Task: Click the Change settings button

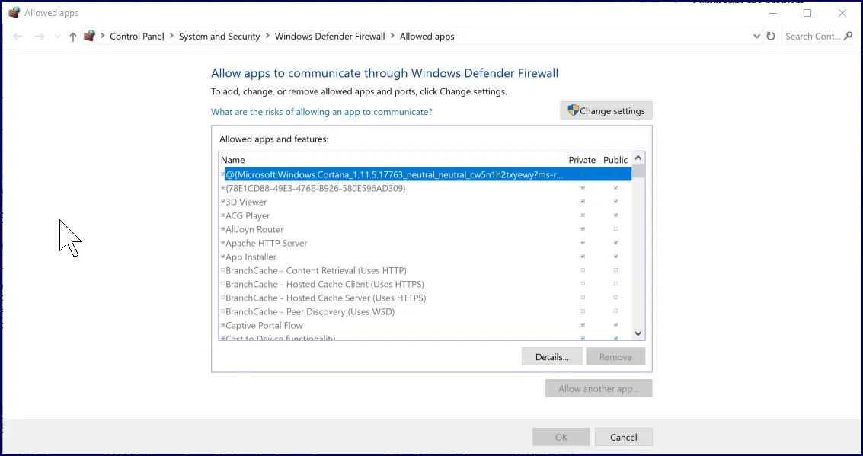Action: click(x=606, y=110)
